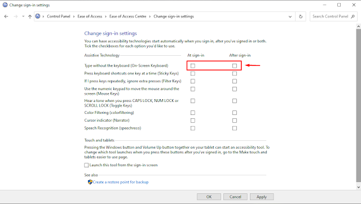Click the window title bar app icon
Image resolution: width=361 pixels, height=204 pixels.
[x=5, y=5]
